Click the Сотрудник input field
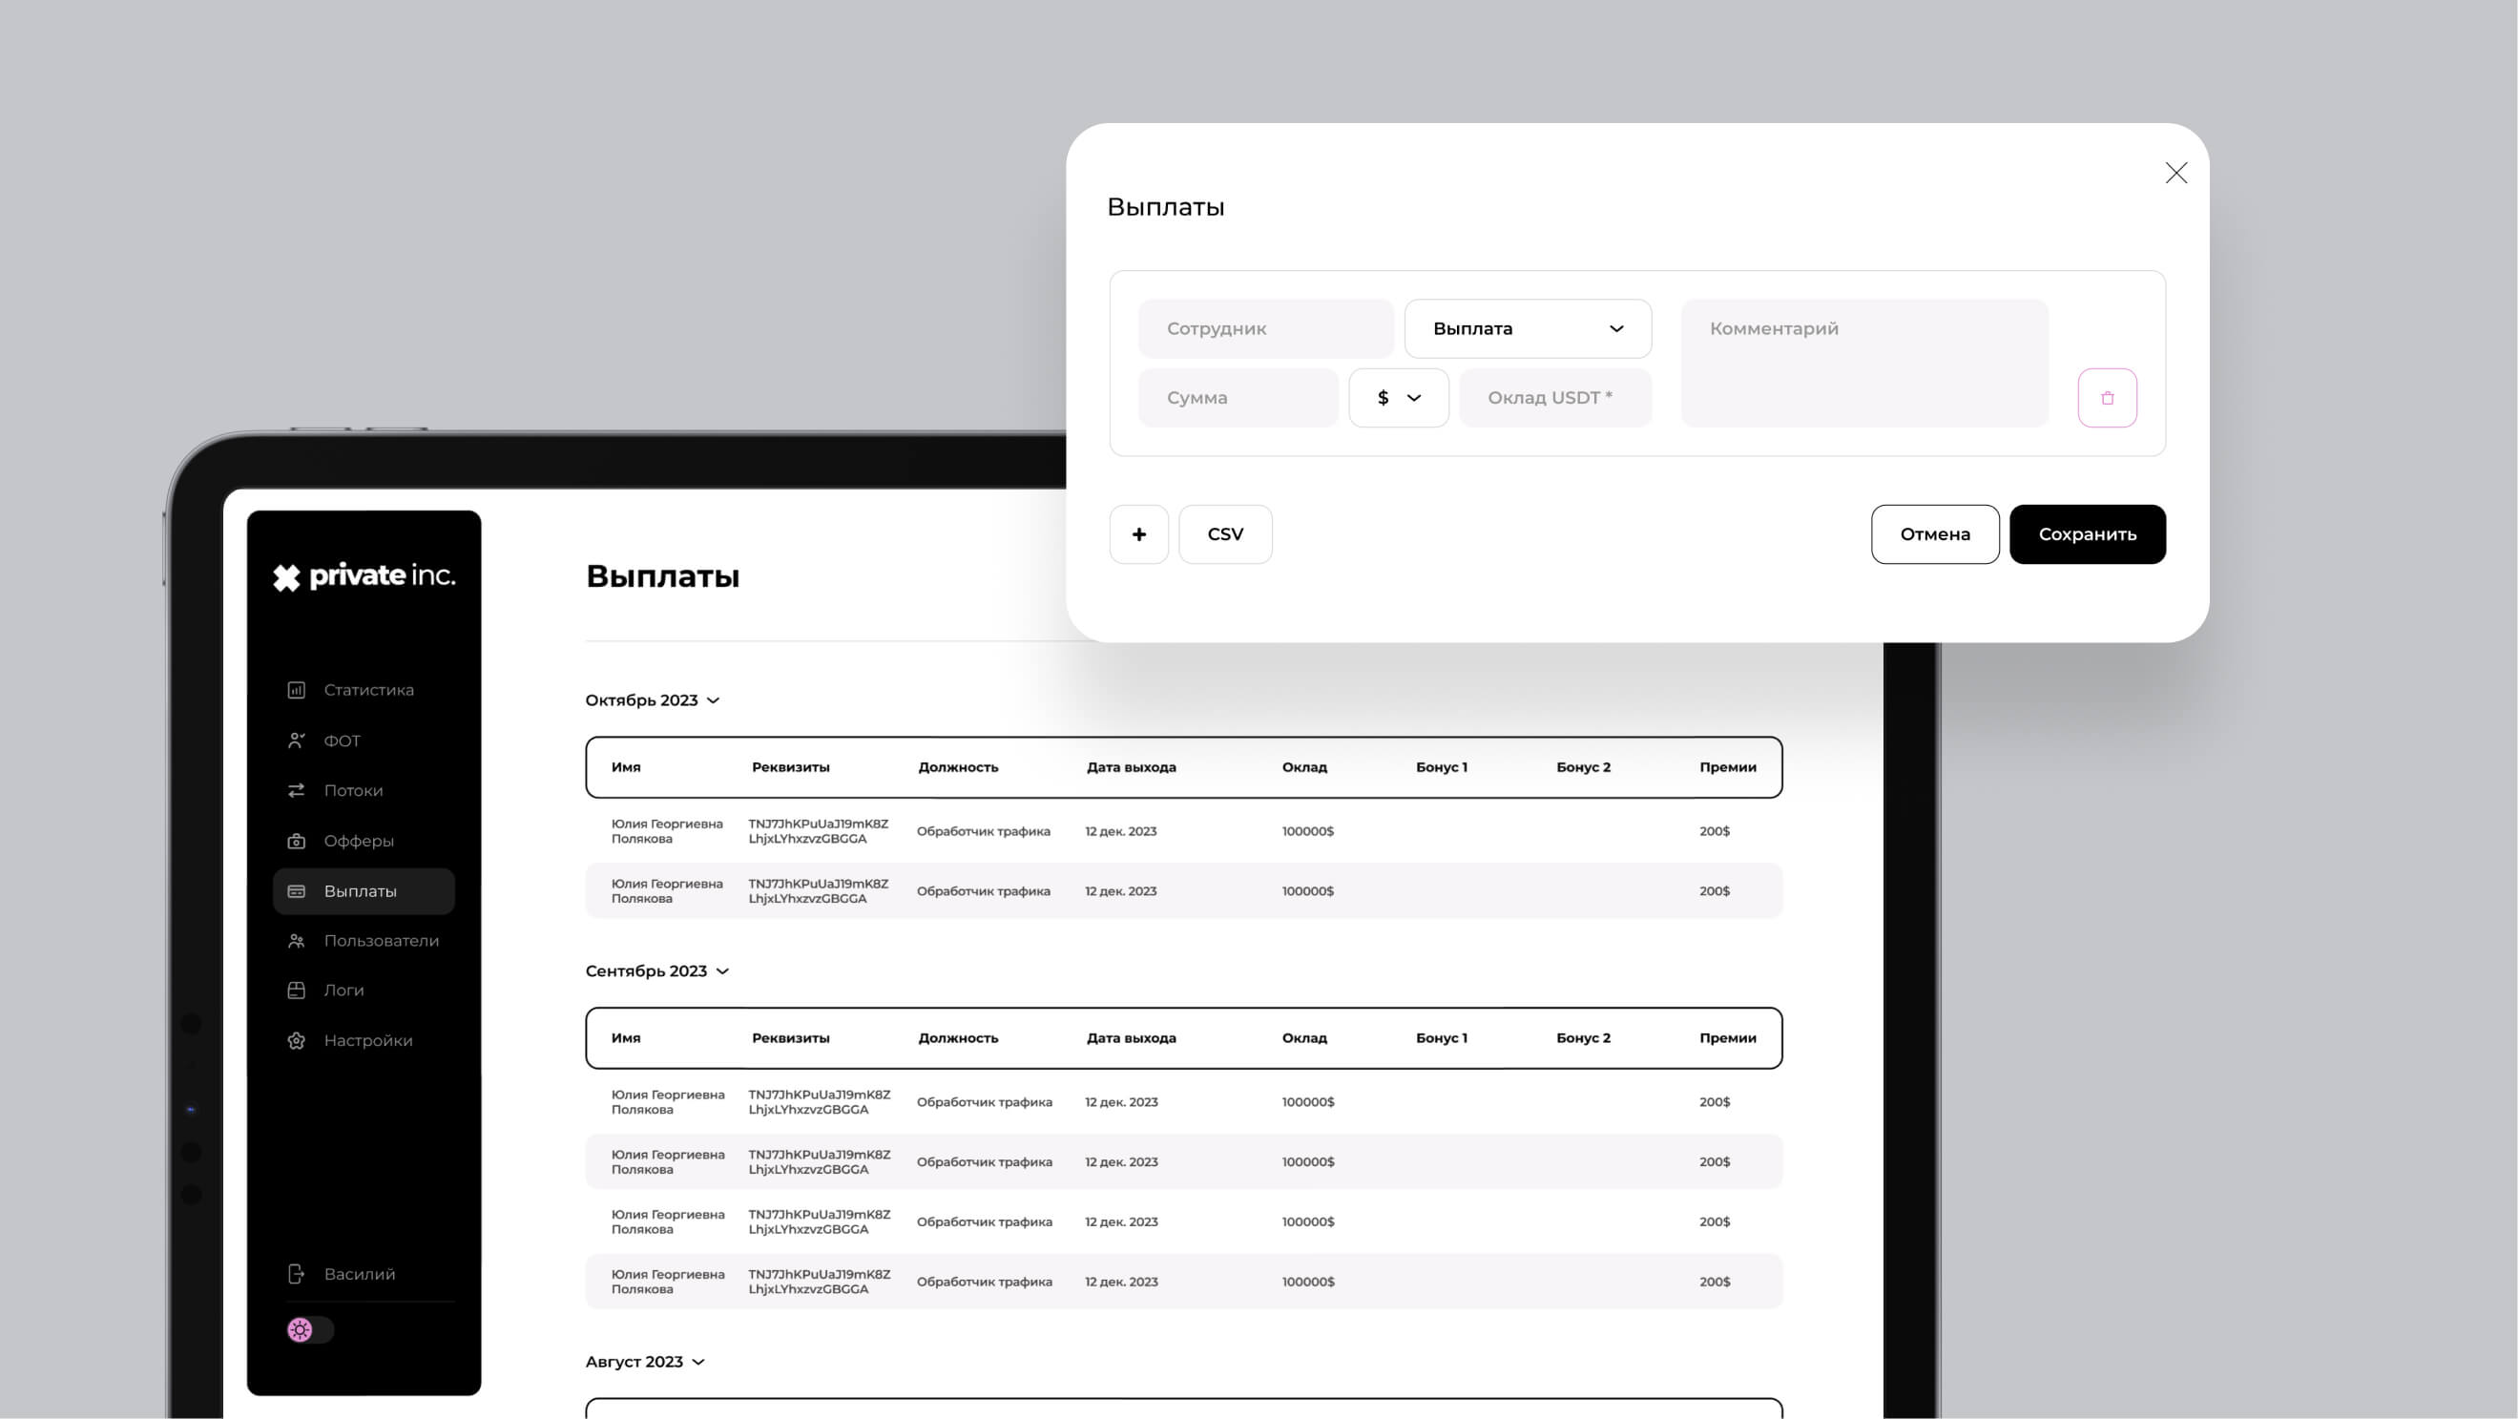 pyautogui.click(x=1265, y=328)
